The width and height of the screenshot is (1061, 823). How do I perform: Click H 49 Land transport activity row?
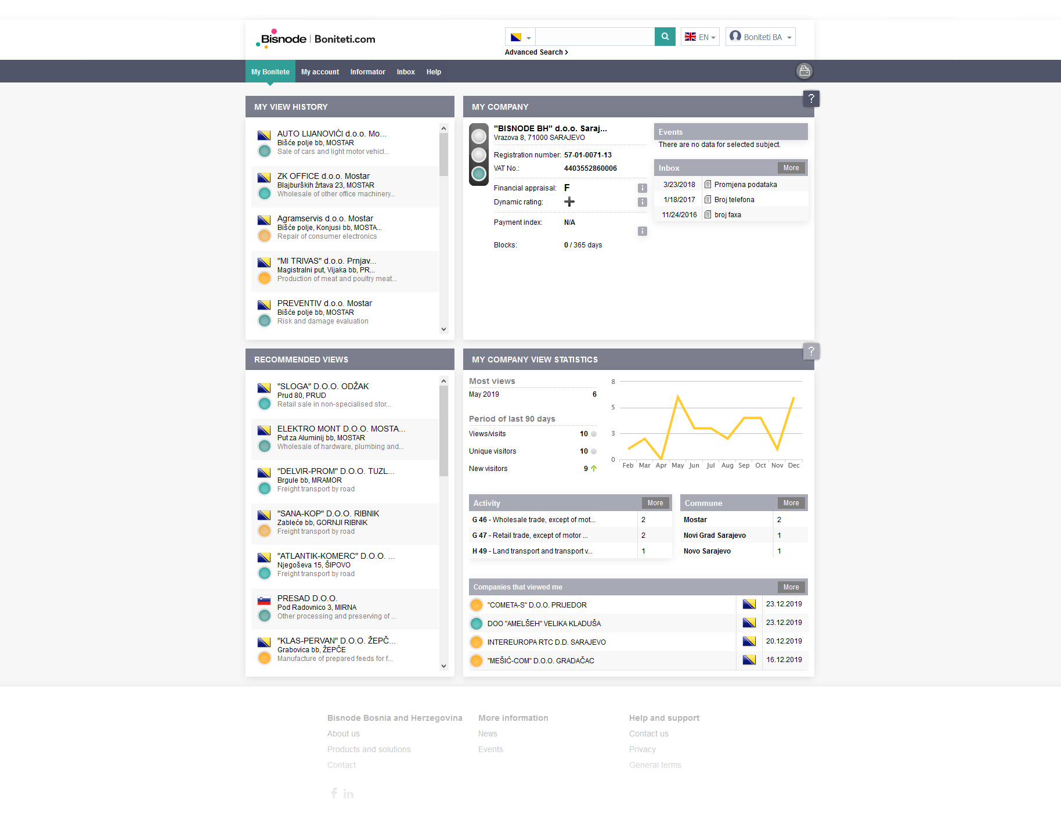[570, 551]
